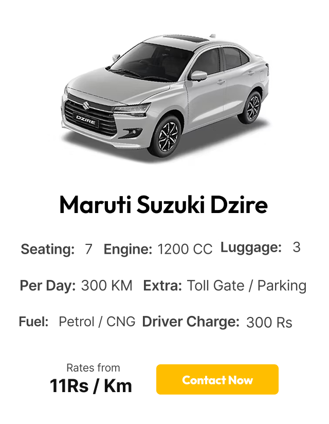
Task: Click the Fuel label
Action: tap(33, 322)
